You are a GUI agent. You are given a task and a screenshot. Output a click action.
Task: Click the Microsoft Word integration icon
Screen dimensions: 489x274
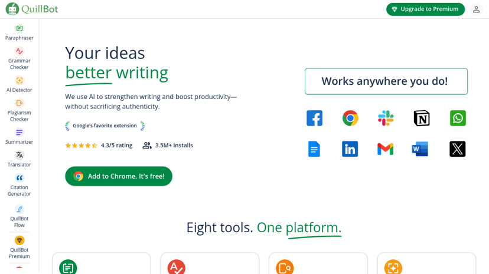pyautogui.click(x=420, y=149)
